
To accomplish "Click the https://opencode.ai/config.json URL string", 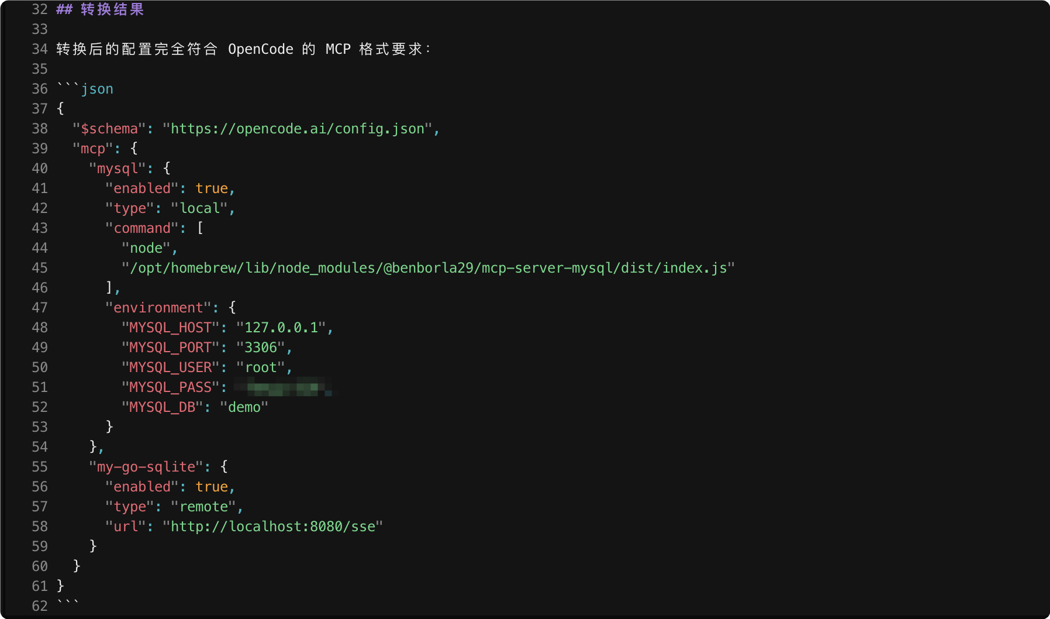I will click(x=298, y=129).
